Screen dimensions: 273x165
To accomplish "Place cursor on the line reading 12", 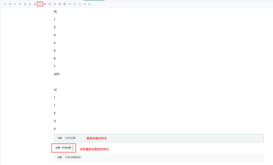I will point(55,90).
